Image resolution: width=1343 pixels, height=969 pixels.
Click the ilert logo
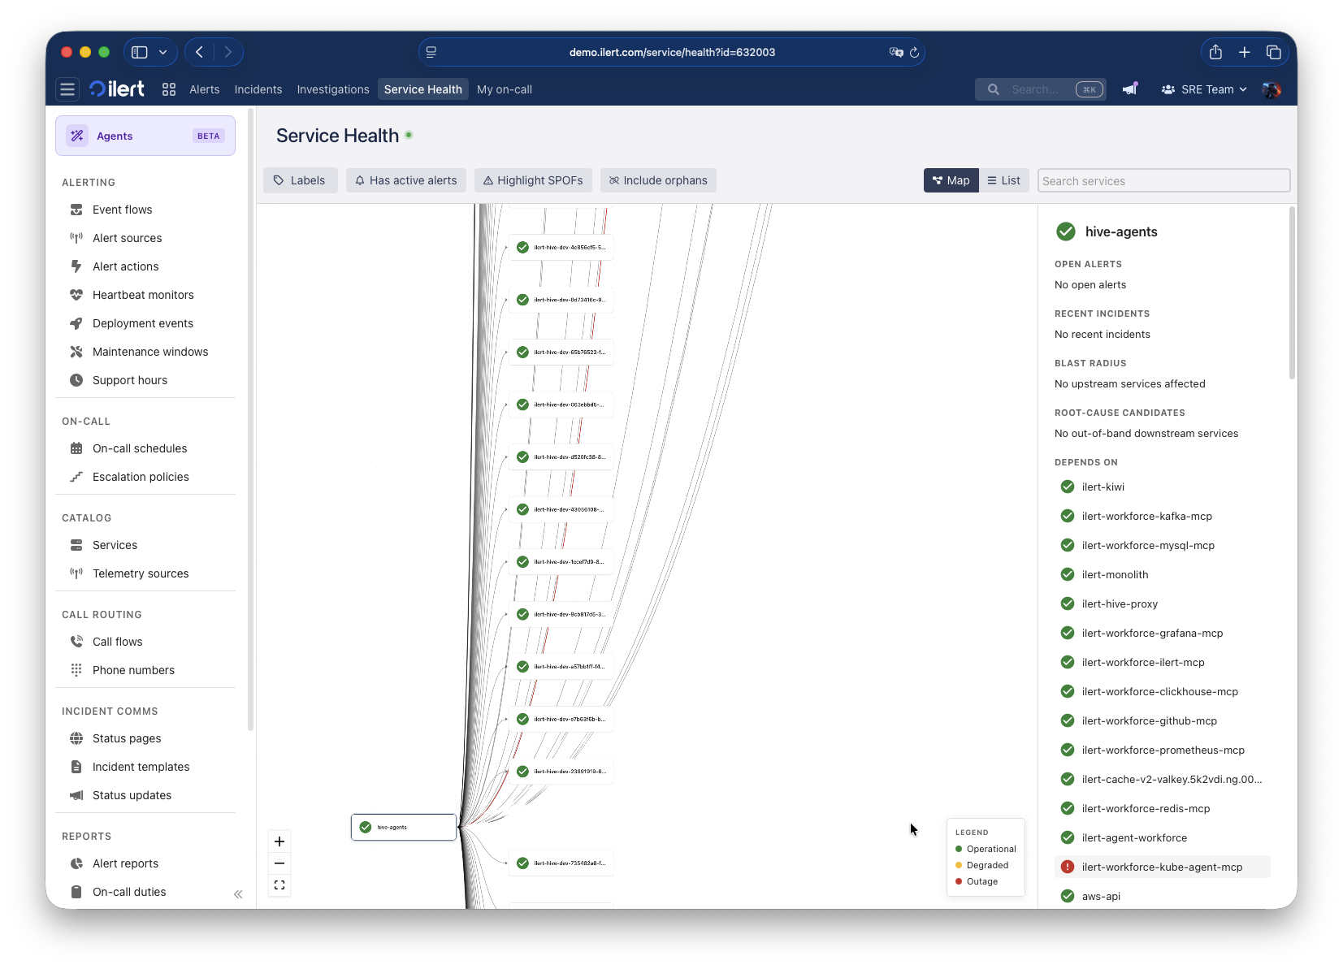[117, 89]
